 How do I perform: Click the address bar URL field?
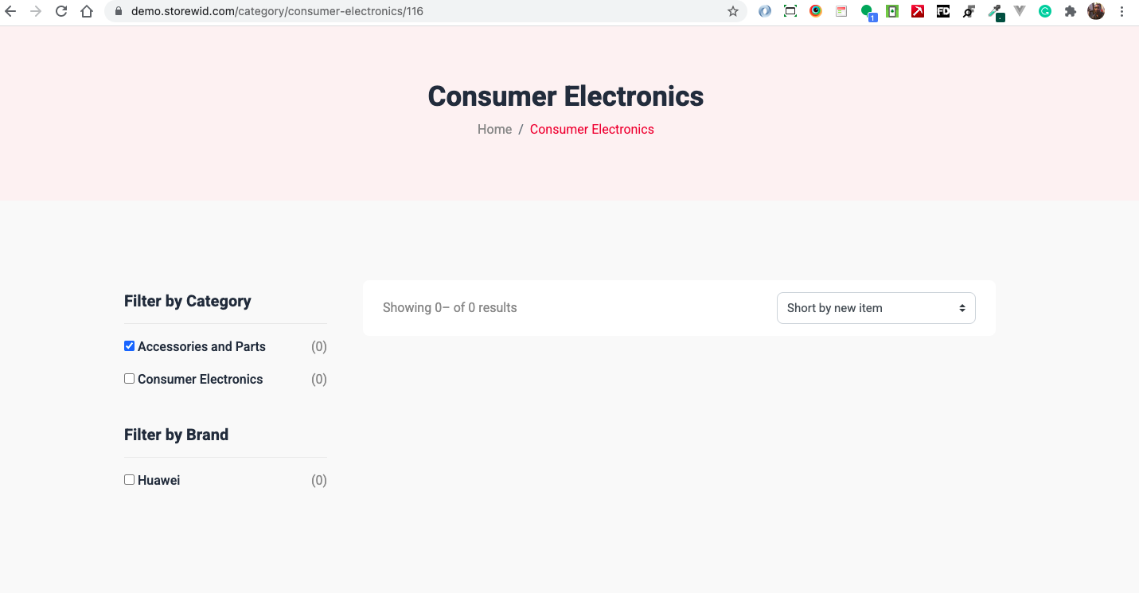(x=398, y=12)
